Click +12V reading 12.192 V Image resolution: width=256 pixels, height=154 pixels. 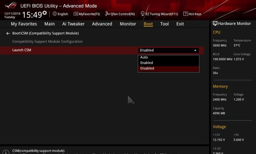click(x=219, y=140)
